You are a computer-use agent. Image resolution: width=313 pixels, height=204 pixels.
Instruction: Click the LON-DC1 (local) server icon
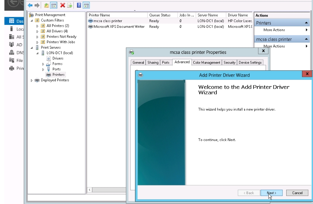[x=43, y=53]
